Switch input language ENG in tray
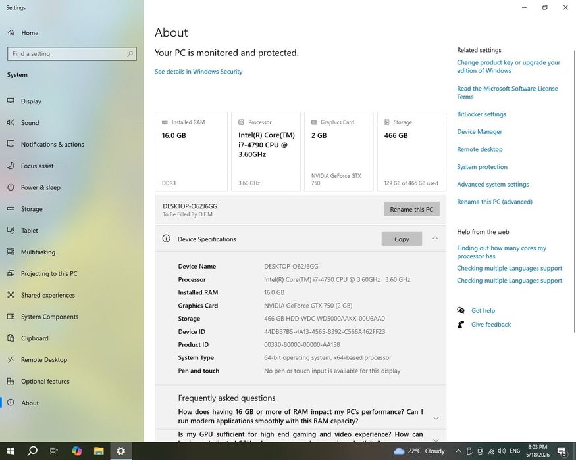This screenshot has width=576, height=460. pos(515,451)
